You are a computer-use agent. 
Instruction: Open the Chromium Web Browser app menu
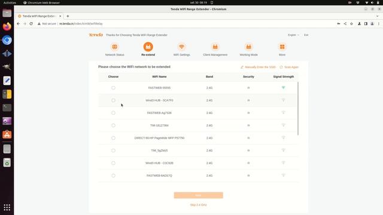pyautogui.click(x=41, y=2)
